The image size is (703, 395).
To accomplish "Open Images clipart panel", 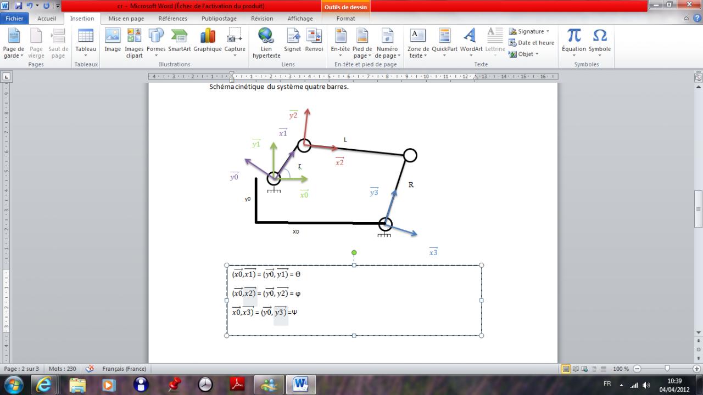I will (x=134, y=43).
